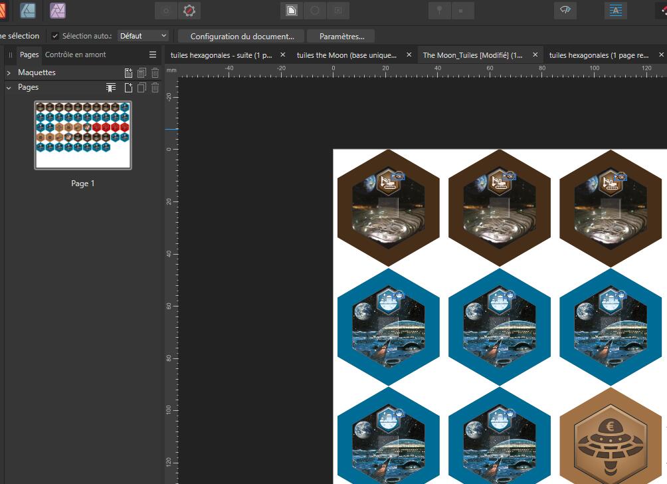Click the Paramètres button

pyautogui.click(x=341, y=36)
